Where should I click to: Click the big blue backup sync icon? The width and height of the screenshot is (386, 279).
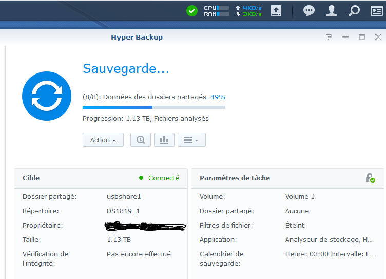47,96
